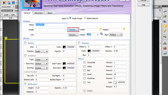168x95 pixels.
Task: Click the Shadow color swatch
Action: pyautogui.click(x=89, y=51)
